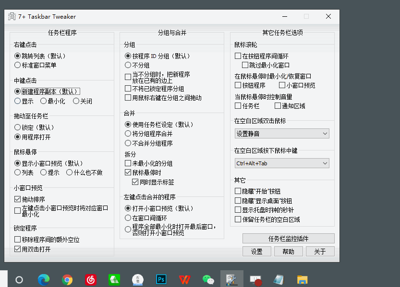Screen dimensions: 400x287
Task: Launch Google Chrome from the taskbar
Action: click(x=67, y=279)
